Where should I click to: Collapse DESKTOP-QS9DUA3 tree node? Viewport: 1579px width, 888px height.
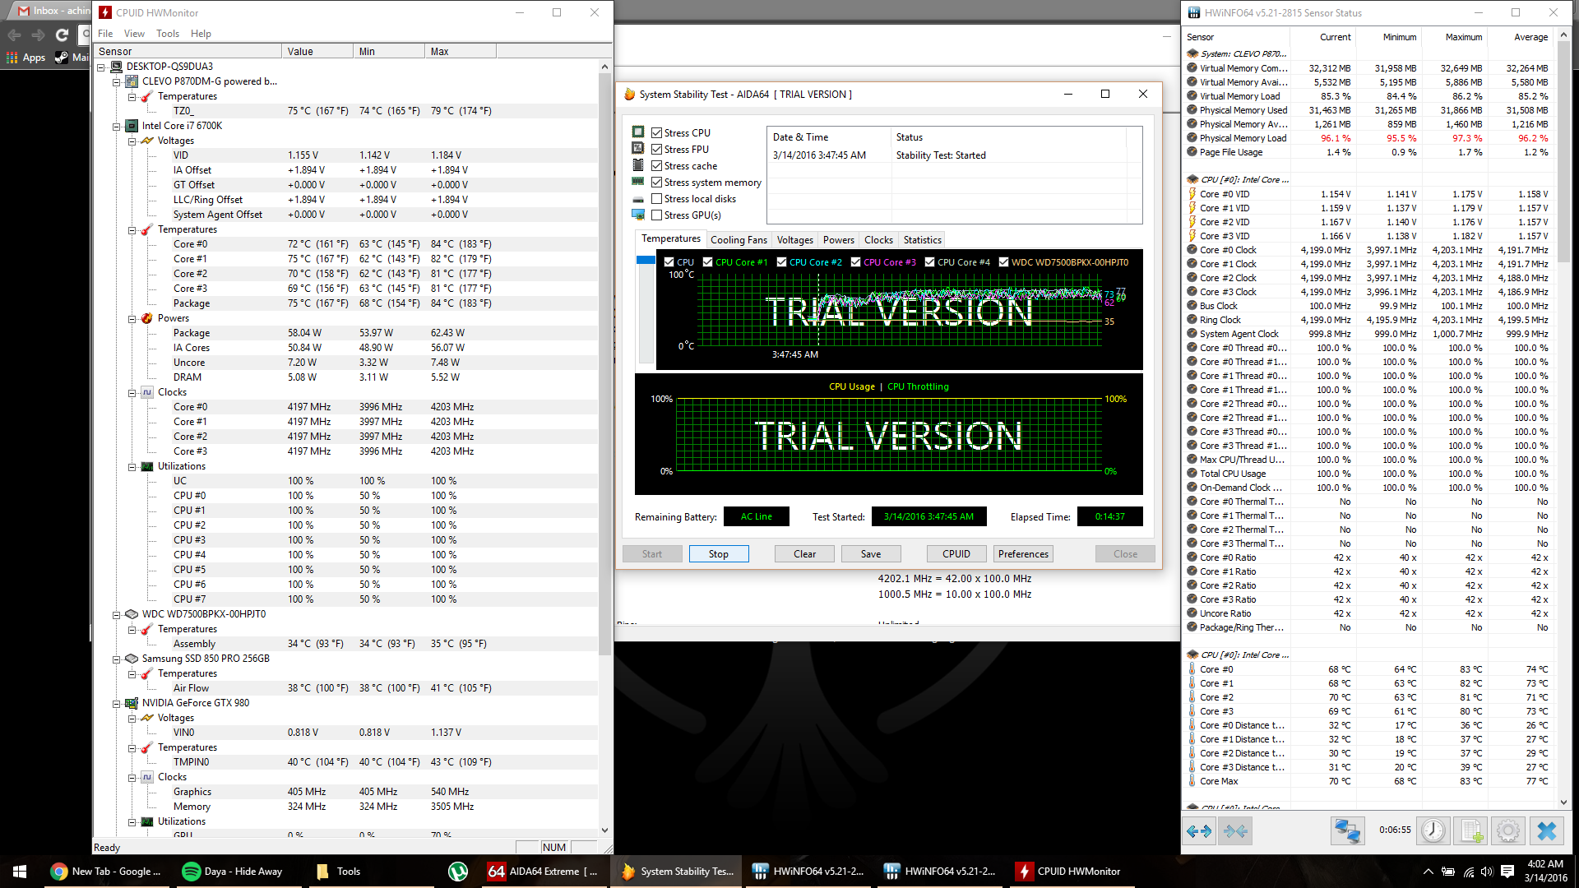[x=101, y=67]
